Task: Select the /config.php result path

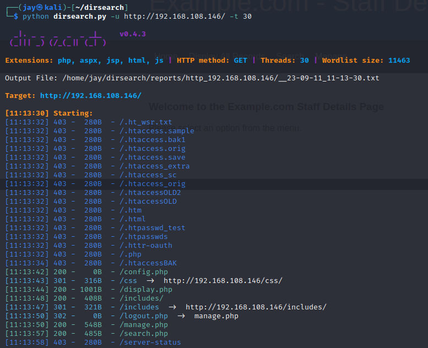Action: pyautogui.click(x=144, y=272)
